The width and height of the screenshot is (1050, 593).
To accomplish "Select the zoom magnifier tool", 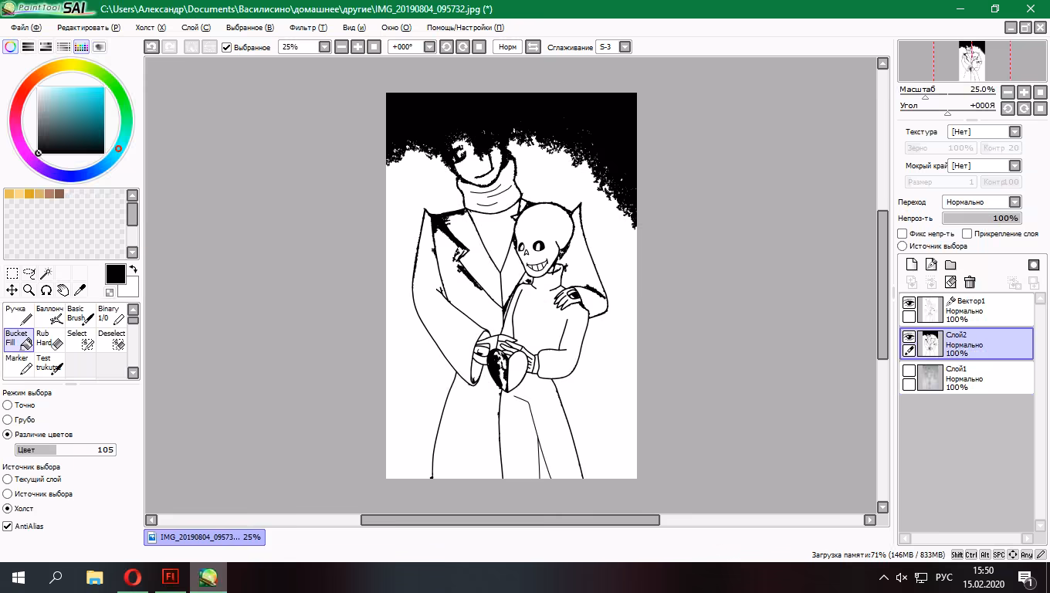I will (29, 290).
